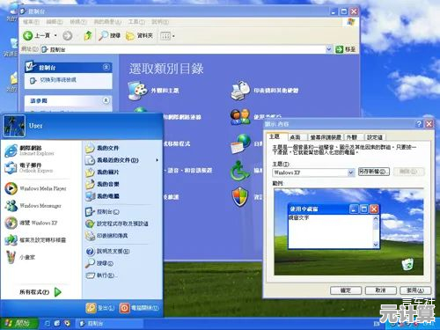Open Search (搜尋) from the Start menu

point(99,263)
